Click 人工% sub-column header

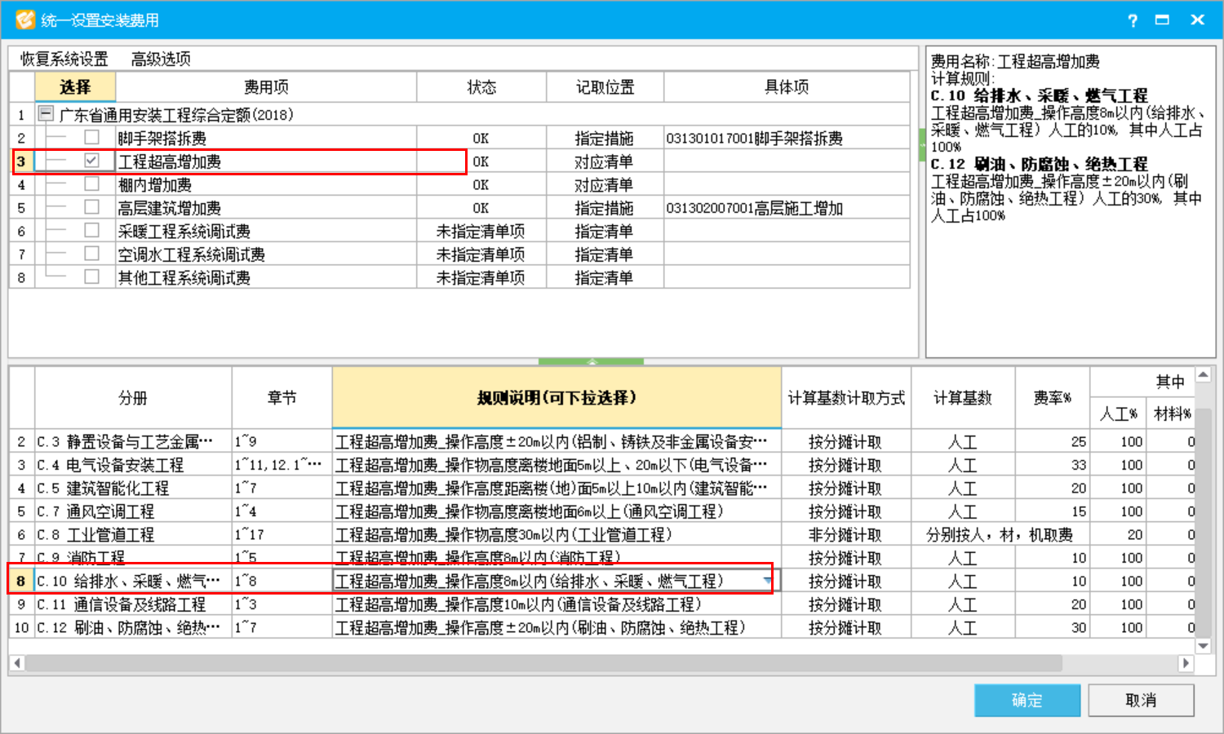click(1118, 413)
